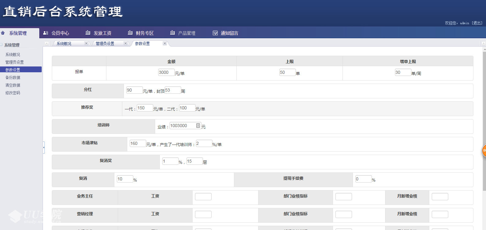Open 系统概况 in the sidebar

coord(13,55)
